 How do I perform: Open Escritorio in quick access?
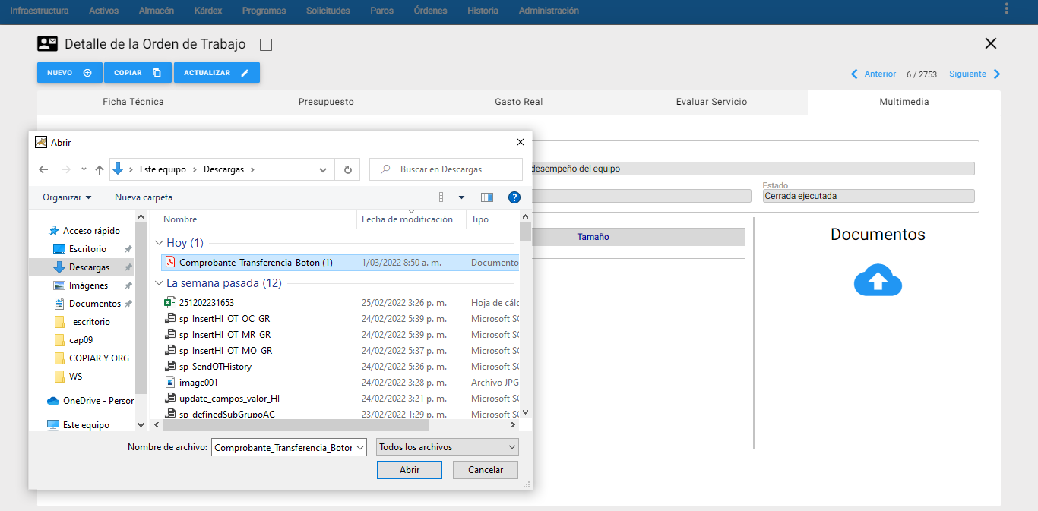pyautogui.click(x=87, y=249)
